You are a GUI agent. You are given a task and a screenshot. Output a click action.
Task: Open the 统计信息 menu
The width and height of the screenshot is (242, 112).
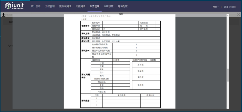36,6
